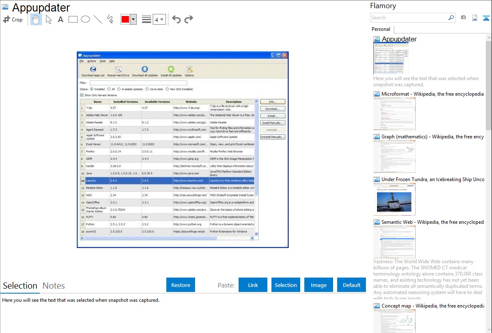Select the All status radio button
The image size is (492, 333).
[109, 89]
